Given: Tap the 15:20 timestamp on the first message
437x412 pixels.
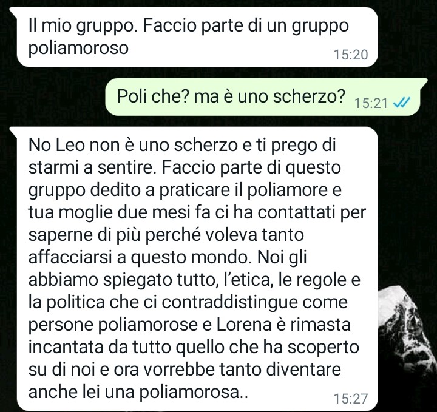Looking at the screenshot, I should (351, 55).
